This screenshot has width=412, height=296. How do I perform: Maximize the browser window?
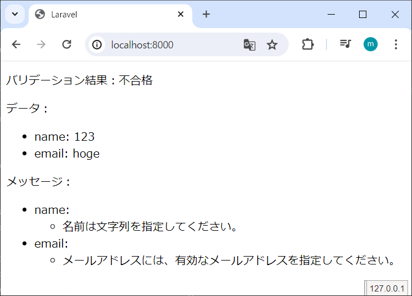[x=362, y=14]
